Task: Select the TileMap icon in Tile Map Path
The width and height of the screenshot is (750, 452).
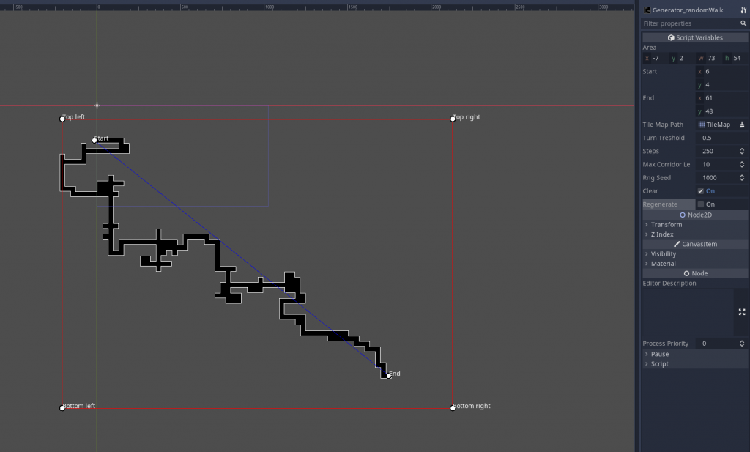Action: tap(701, 125)
